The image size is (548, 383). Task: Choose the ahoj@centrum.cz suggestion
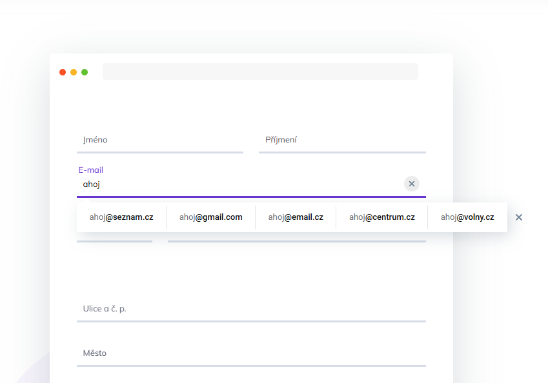pos(381,217)
